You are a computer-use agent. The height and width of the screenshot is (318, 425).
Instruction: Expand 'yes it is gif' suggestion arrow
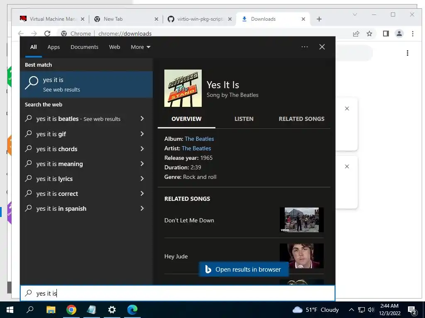142,134
